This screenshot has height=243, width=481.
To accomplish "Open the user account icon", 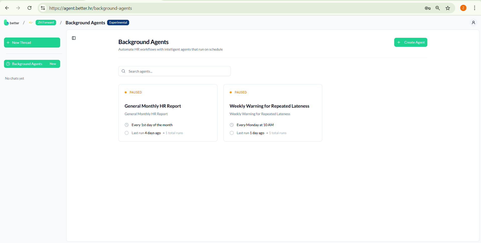I will 473,23.
